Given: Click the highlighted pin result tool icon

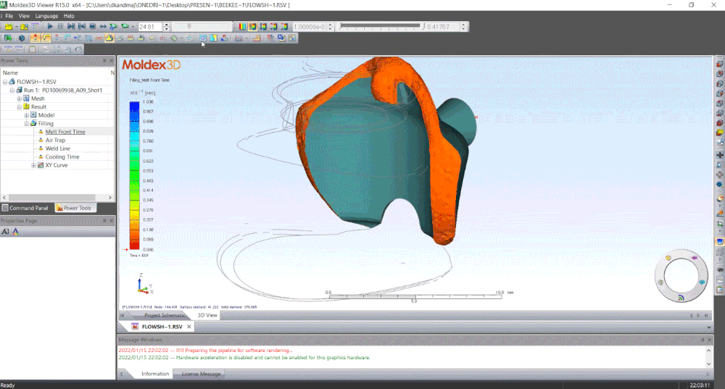Looking at the screenshot, I should pyautogui.click(x=35, y=38).
